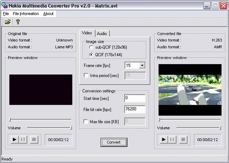This screenshot has width=229, height=163.
Task: Switch to the Video tab
Action: [87, 33]
